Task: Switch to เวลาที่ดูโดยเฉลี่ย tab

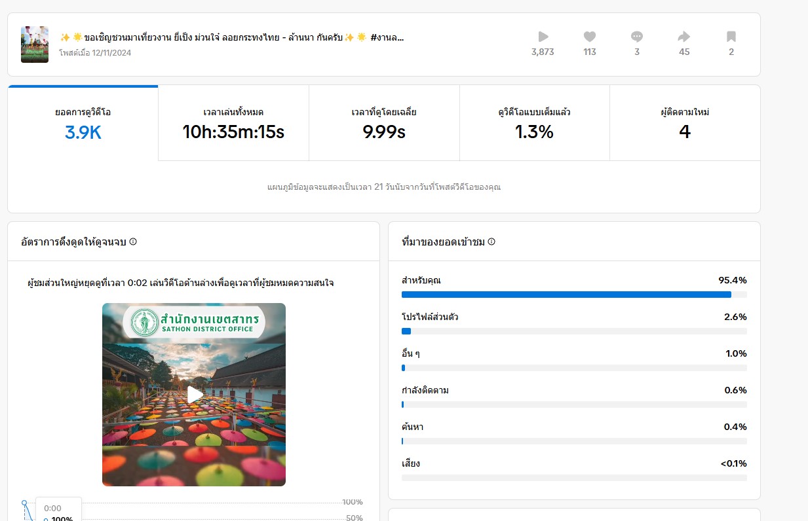Action: [x=384, y=123]
